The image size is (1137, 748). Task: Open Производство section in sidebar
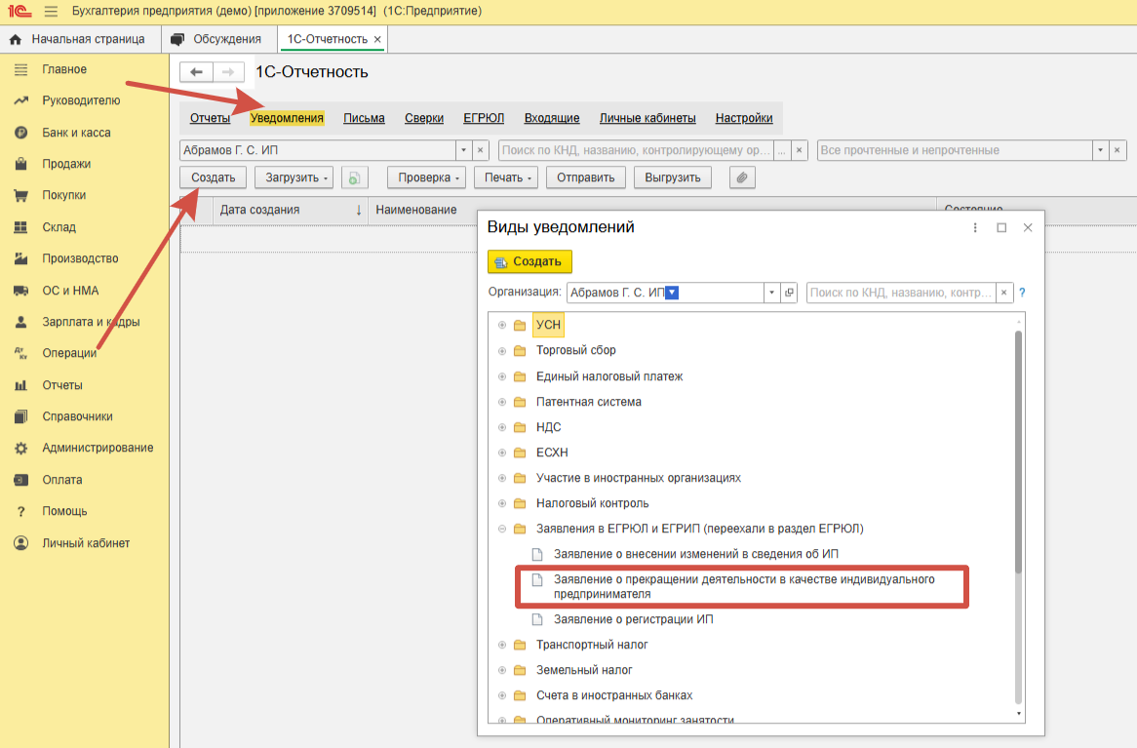point(80,258)
